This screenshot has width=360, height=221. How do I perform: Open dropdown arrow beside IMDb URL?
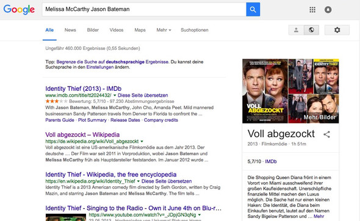pos(115,95)
